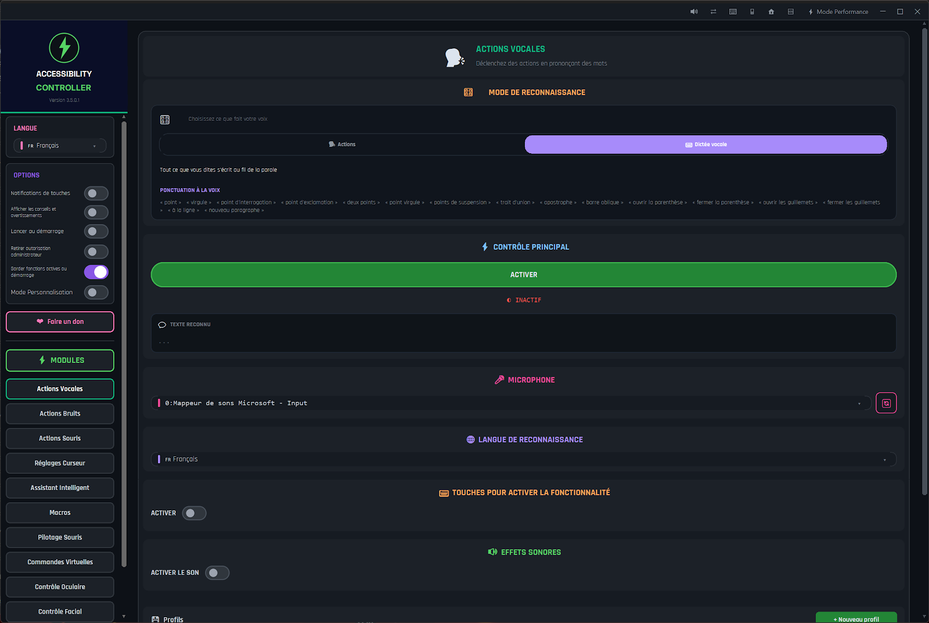
Task: Click the speaking head Actions Vocales icon
Action: pyautogui.click(x=455, y=57)
